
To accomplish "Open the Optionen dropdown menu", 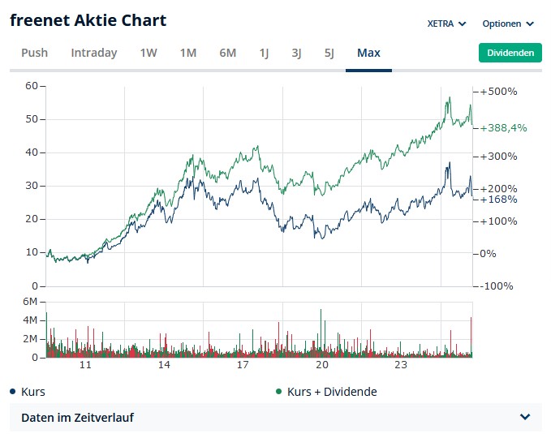I will click(x=508, y=24).
